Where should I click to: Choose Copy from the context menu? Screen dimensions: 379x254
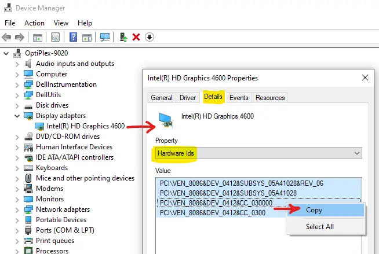pyautogui.click(x=325, y=210)
